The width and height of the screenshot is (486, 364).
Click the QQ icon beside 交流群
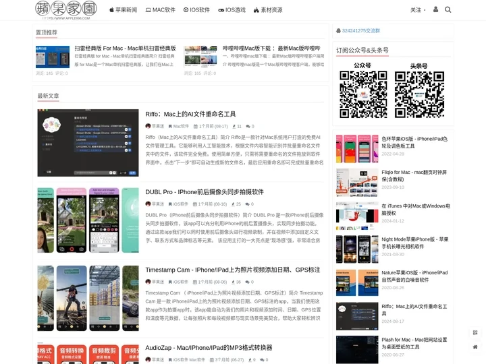338,30
